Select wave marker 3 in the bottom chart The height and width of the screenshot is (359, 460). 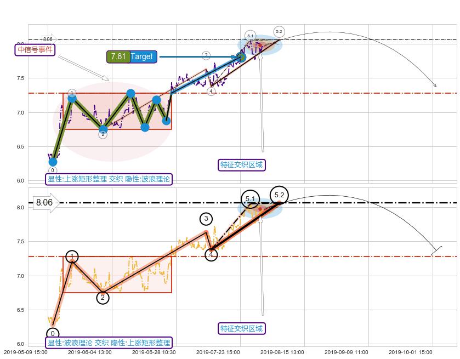click(206, 219)
